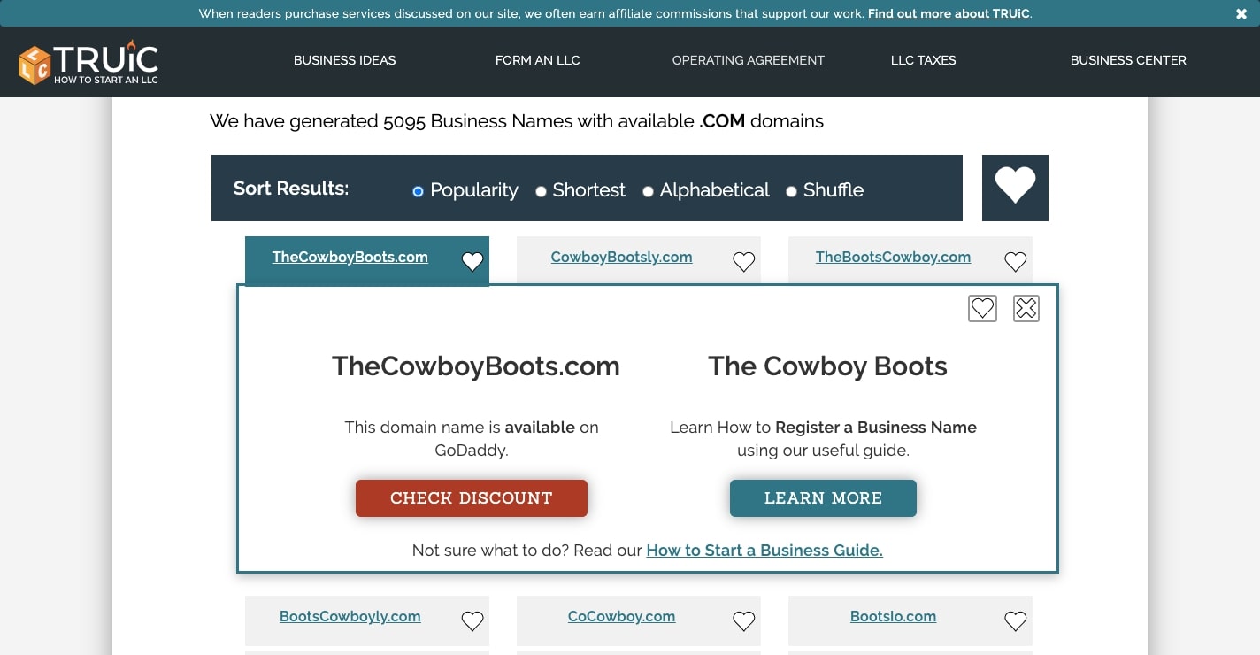1260x655 pixels.
Task: Favorite BootsCowboyly.com with its heart
Action: pos(472,621)
